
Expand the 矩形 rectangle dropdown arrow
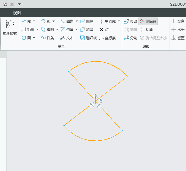tap(37, 29)
